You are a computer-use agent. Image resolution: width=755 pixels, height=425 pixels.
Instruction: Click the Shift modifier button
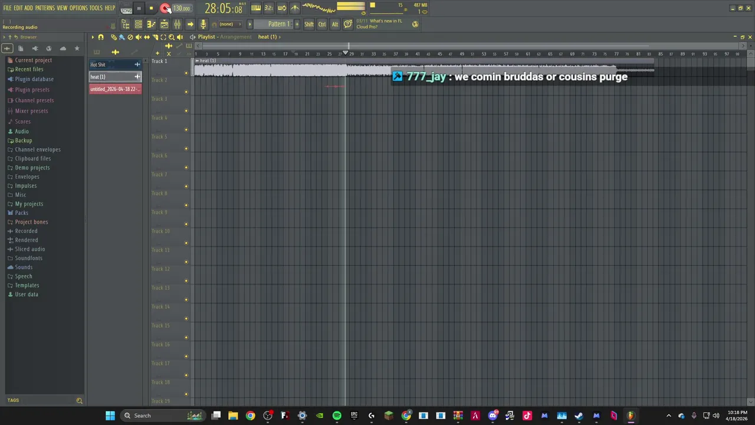tap(309, 24)
